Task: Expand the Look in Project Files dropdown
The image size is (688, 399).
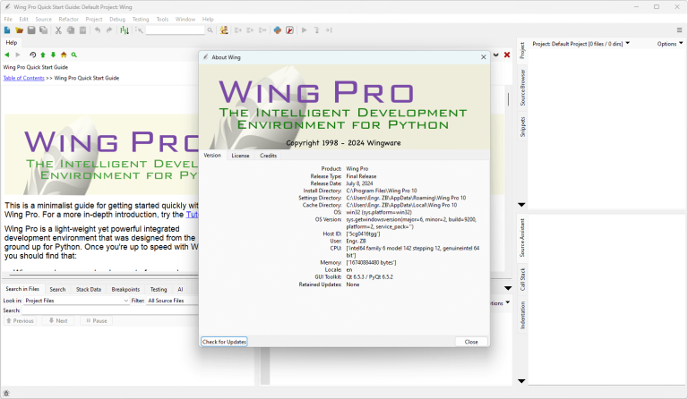Action: point(76,301)
